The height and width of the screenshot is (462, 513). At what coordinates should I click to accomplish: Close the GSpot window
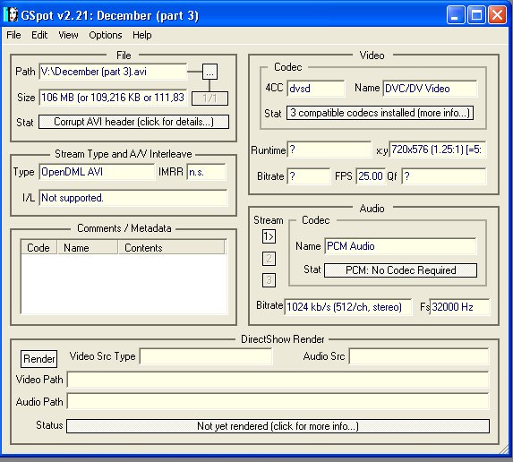(497, 15)
